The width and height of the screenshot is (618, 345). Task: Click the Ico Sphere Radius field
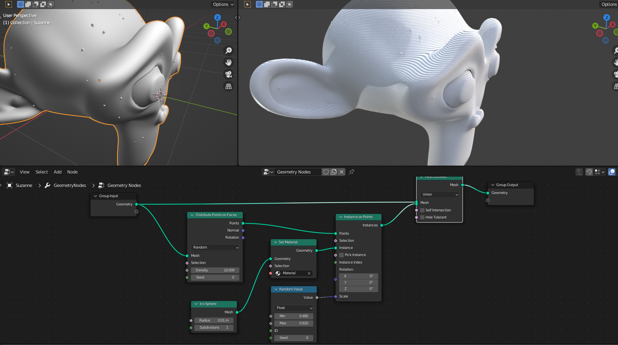click(x=214, y=320)
